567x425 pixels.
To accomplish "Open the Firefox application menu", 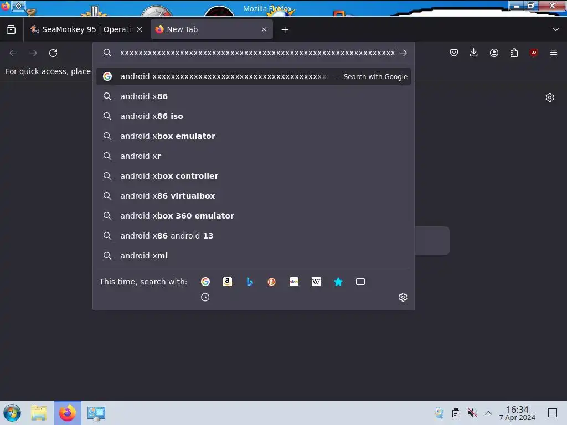I will click(x=554, y=53).
